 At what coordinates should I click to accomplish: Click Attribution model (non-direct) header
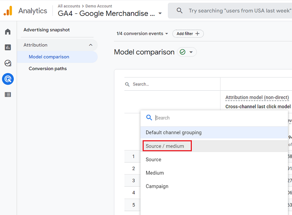[257, 97]
